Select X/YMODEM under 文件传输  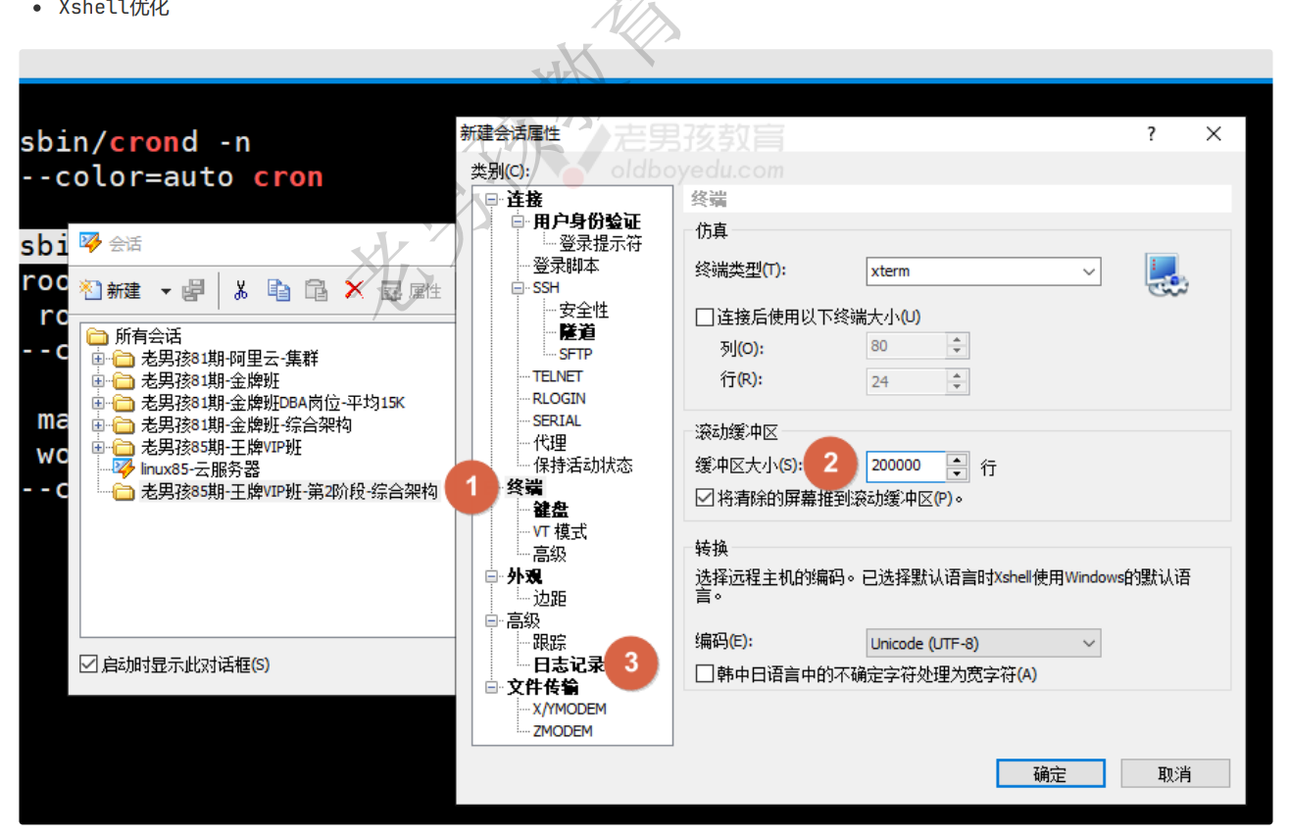pyautogui.click(x=570, y=709)
